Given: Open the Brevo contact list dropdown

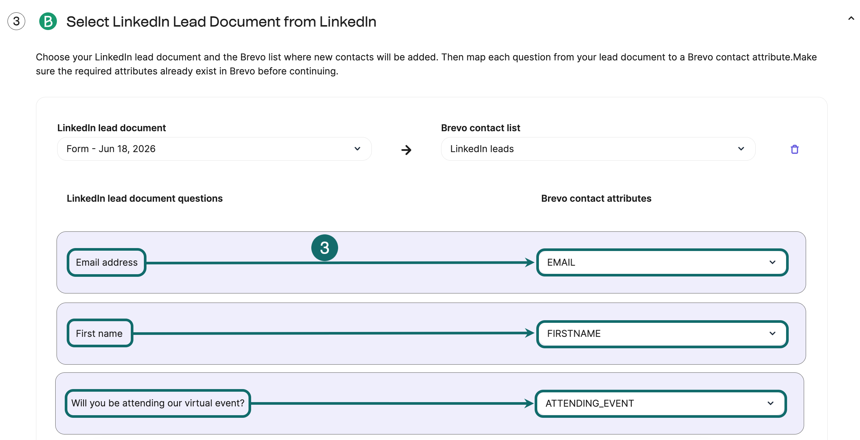Looking at the screenshot, I should [x=598, y=149].
